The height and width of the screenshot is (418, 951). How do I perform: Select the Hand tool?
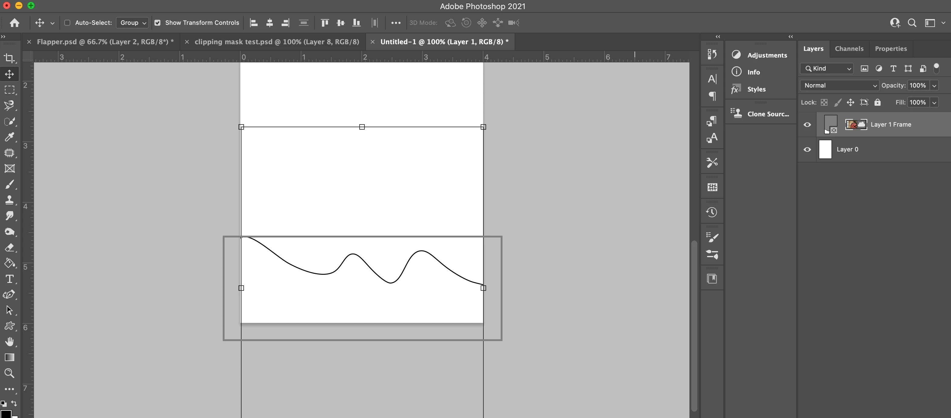coord(9,342)
